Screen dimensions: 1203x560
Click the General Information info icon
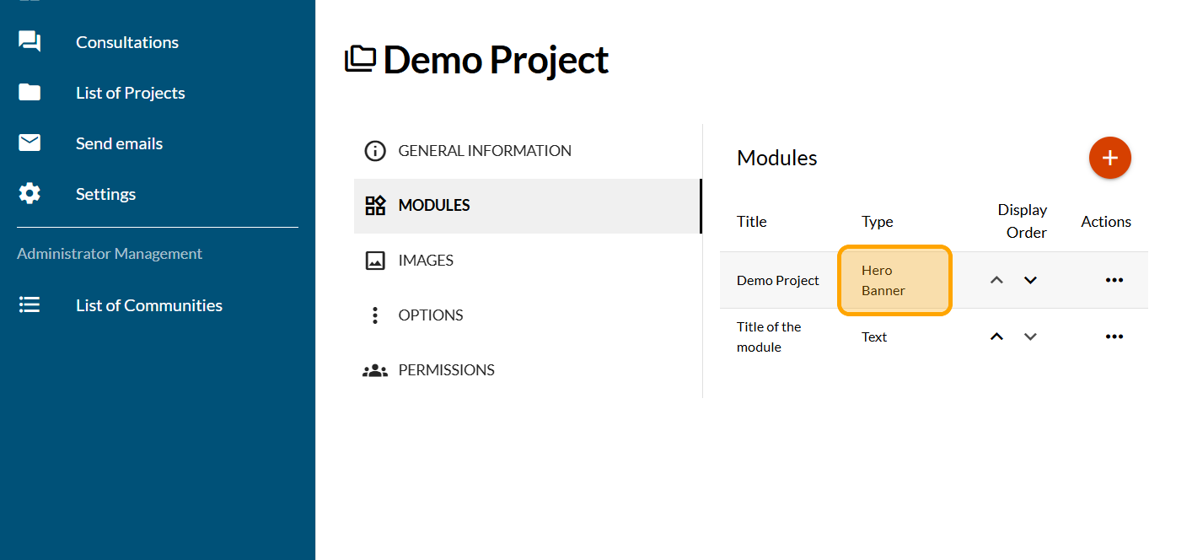(374, 151)
